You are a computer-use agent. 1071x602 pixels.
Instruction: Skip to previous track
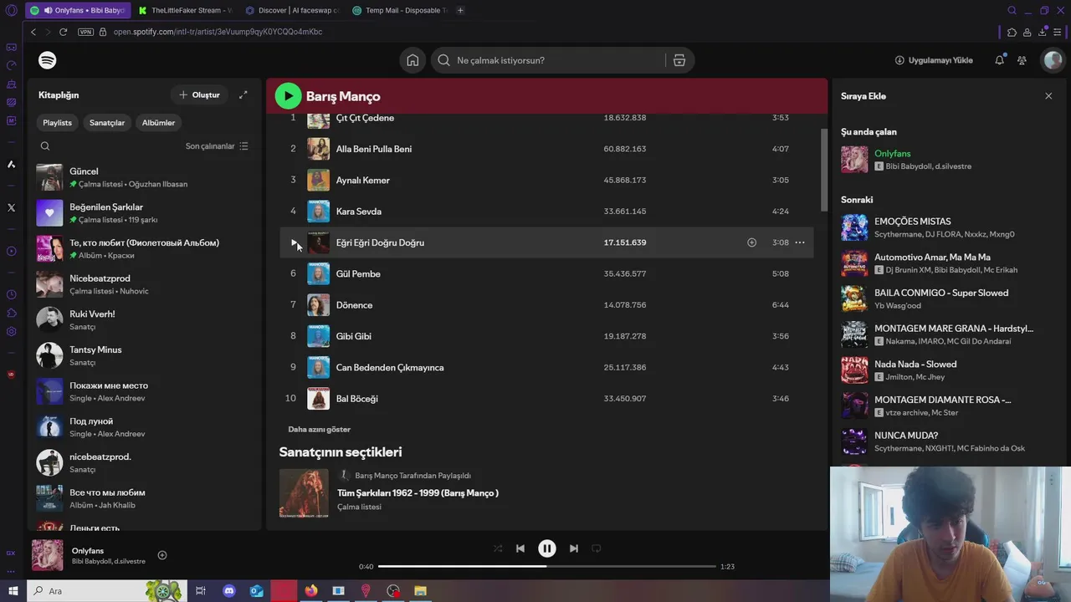pos(520,548)
